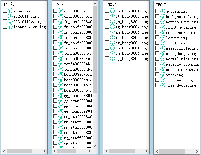Click the icon beside tree_dodge.img
The width and height of the screenshot is (201, 155).
point(162,85)
